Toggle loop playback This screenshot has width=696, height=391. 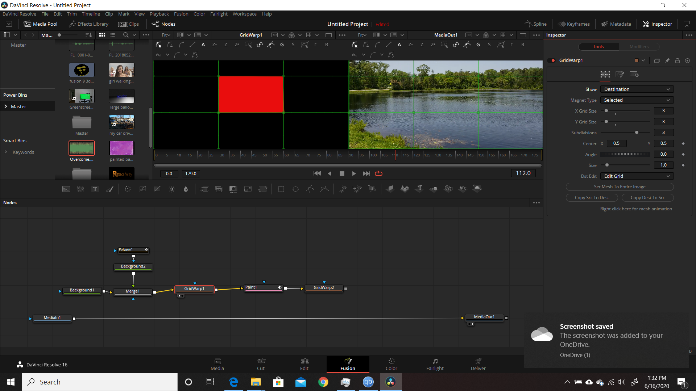(378, 174)
